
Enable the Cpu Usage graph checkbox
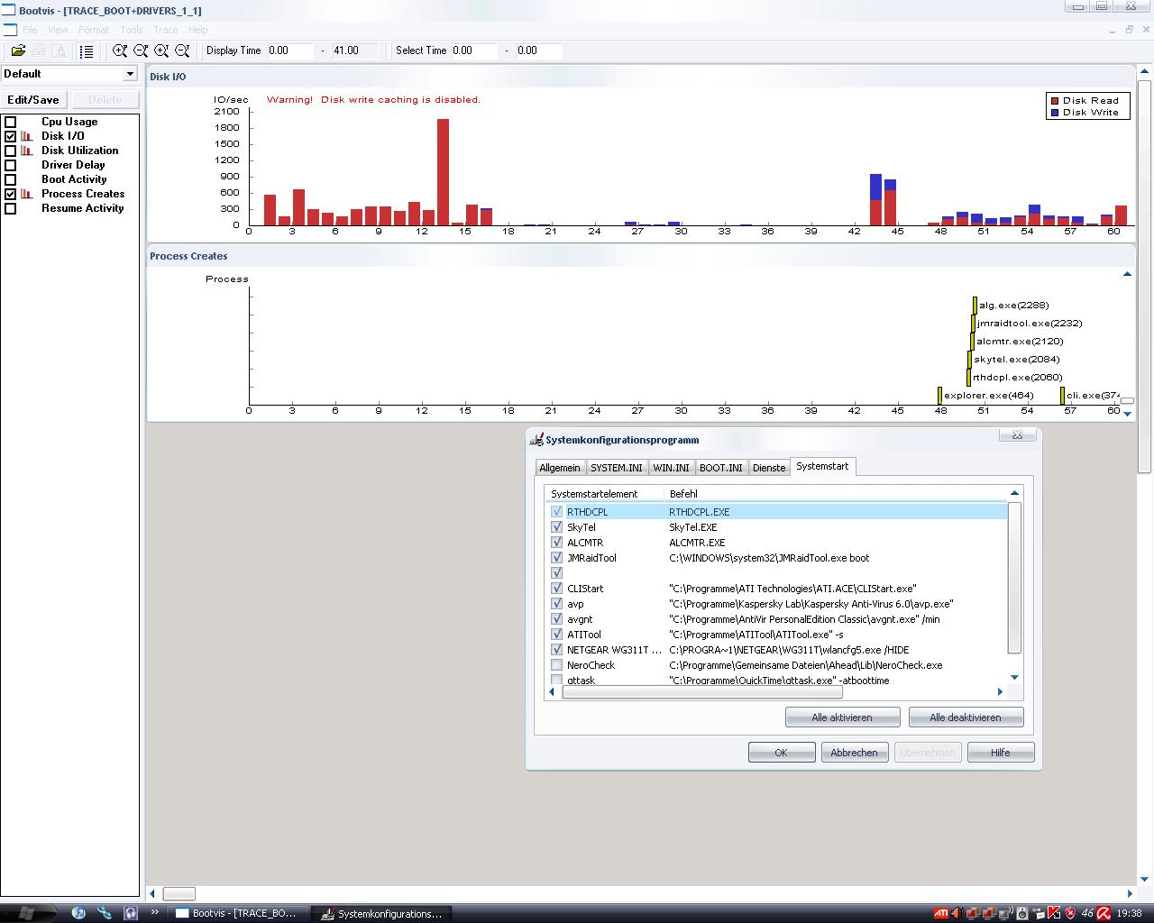pyautogui.click(x=11, y=122)
